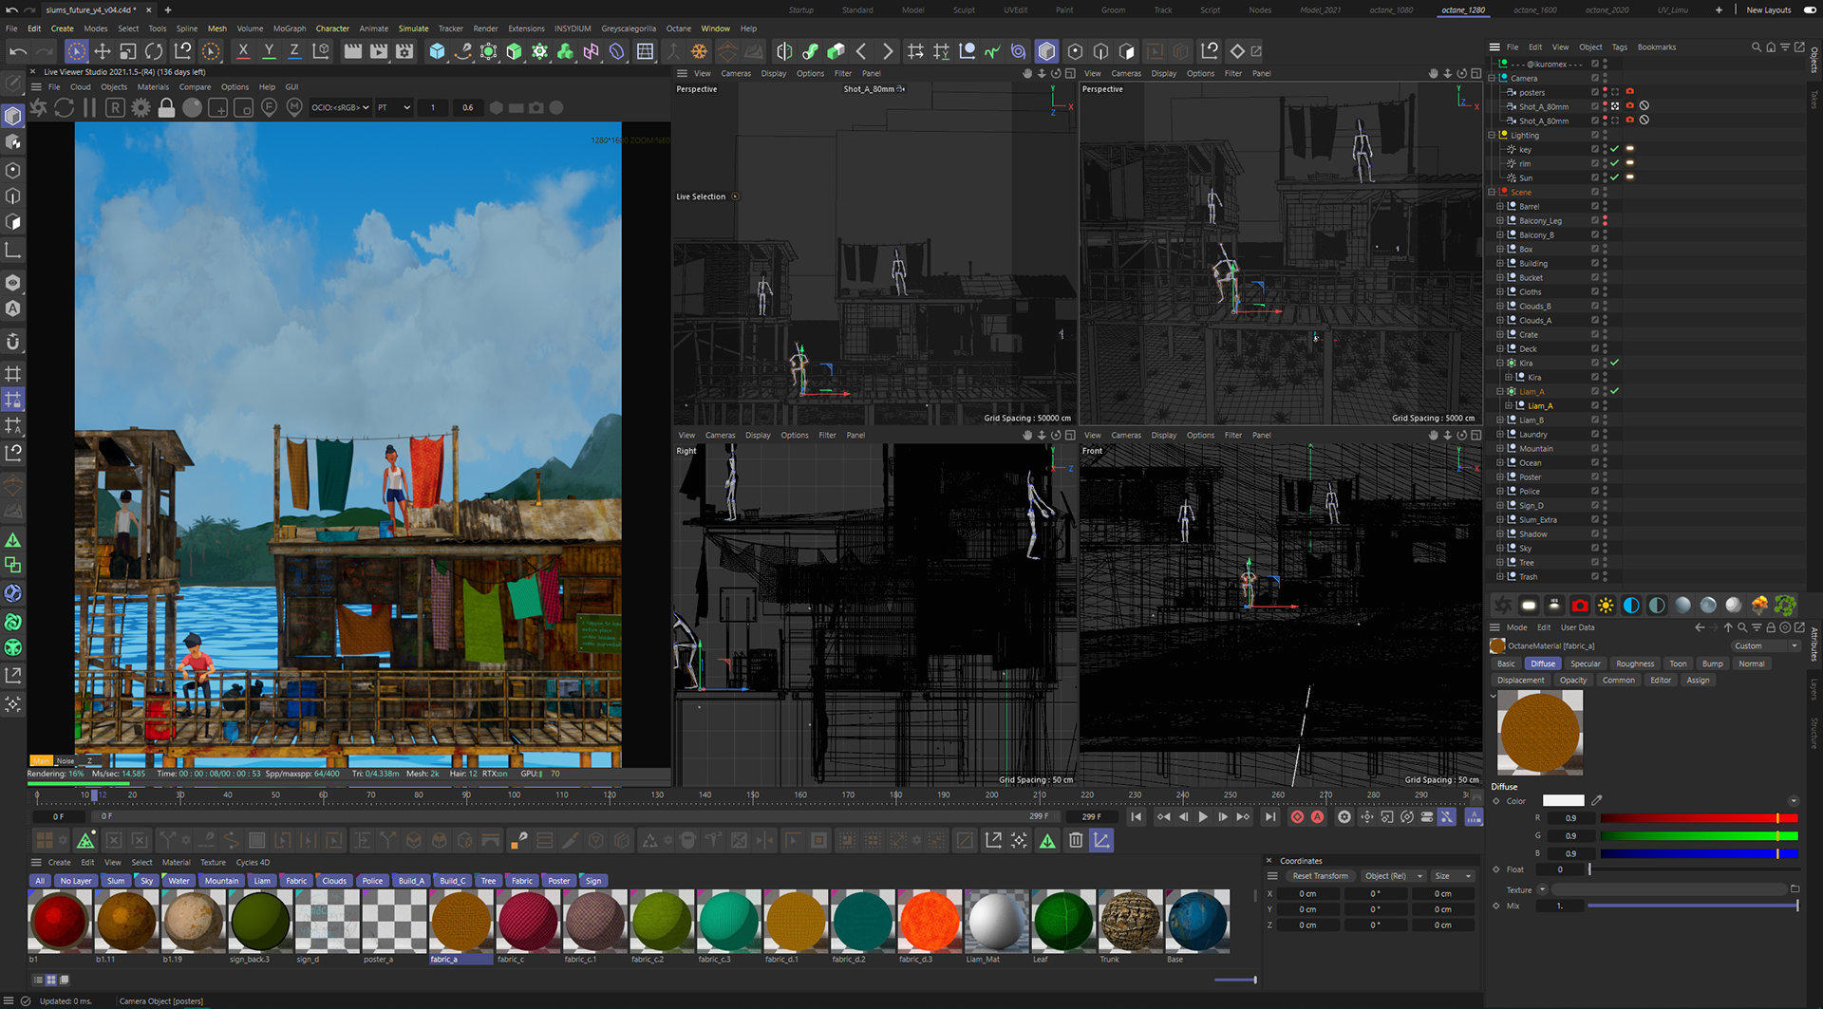Click the Undo arrow icon

click(17, 51)
